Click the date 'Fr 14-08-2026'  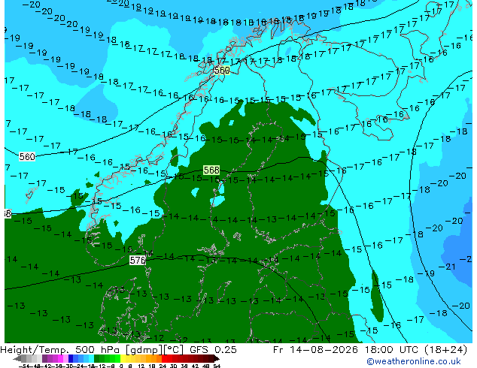click(315, 350)
